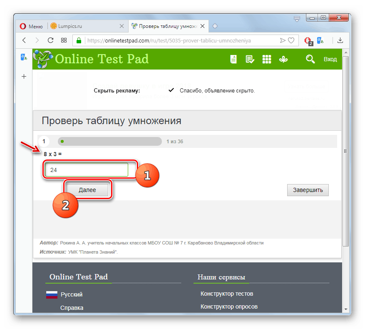This screenshot has height=329, width=365.
Task: Open the Opera ad blocker extension icon
Action: [308, 41]
